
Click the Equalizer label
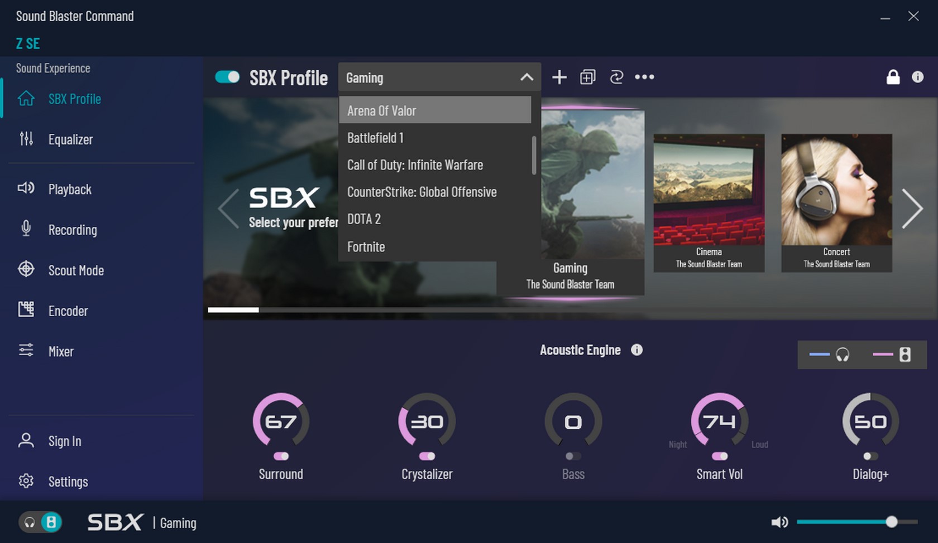pos(70,139)
